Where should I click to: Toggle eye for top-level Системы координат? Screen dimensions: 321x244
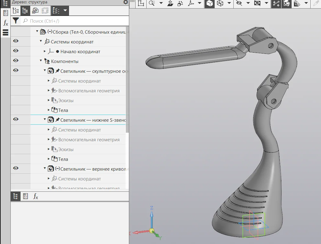(x=16, y=41)
